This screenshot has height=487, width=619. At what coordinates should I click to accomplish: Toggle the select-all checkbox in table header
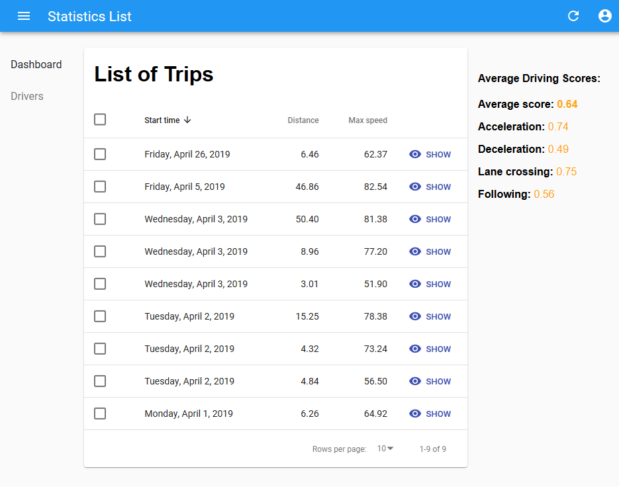100,120
